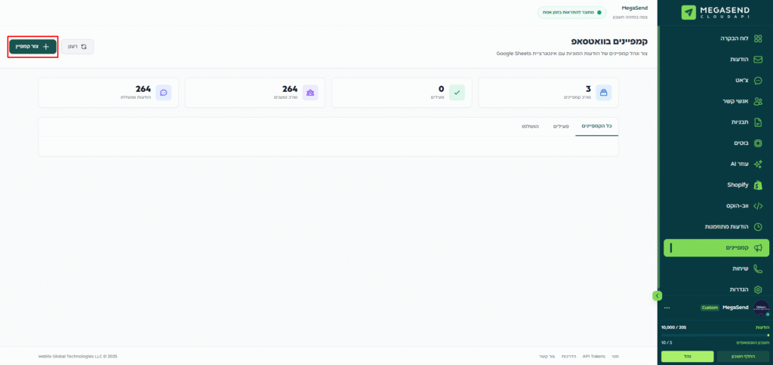Click the messages usage progress bar
773x365 pixels.
pyautogui.click(x=714, y=335)
